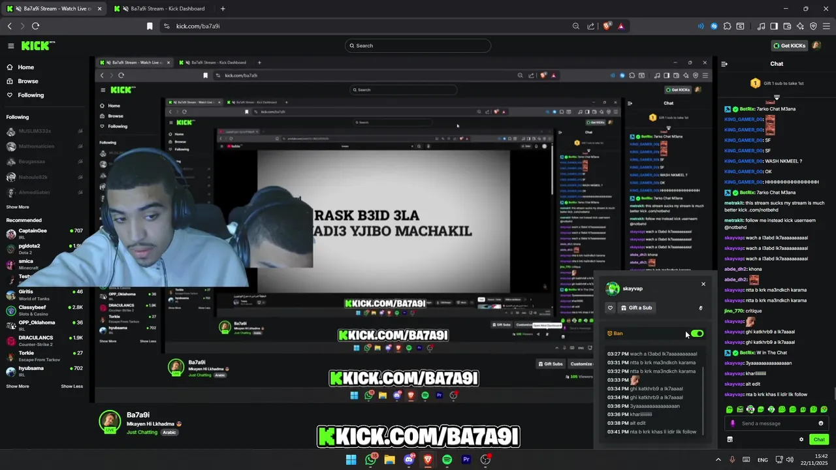Viewport: 836px width, 470px height.
Task: Open the volume icon in the system tray
Action: coord(789,460)
